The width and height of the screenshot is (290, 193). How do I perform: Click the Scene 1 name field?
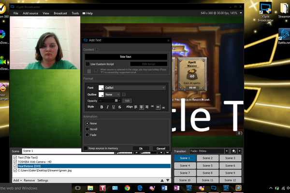coord(68,151)
